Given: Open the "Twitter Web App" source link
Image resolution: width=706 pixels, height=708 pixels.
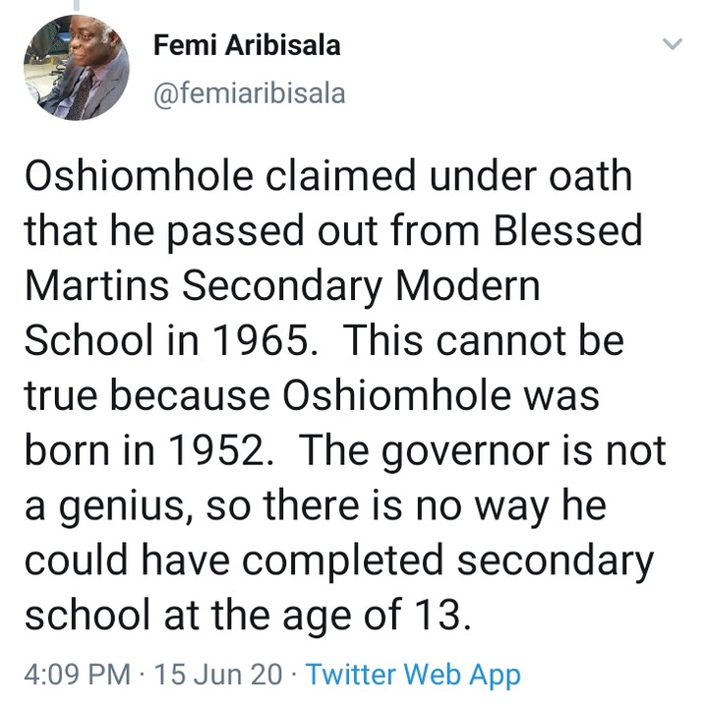Looking at the screenshot, I should pos(413,676).
